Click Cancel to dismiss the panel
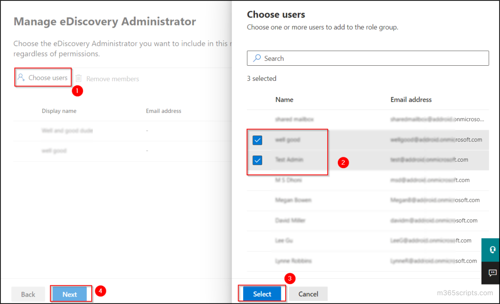The image size is (500, 304). [x=308, y=294]
